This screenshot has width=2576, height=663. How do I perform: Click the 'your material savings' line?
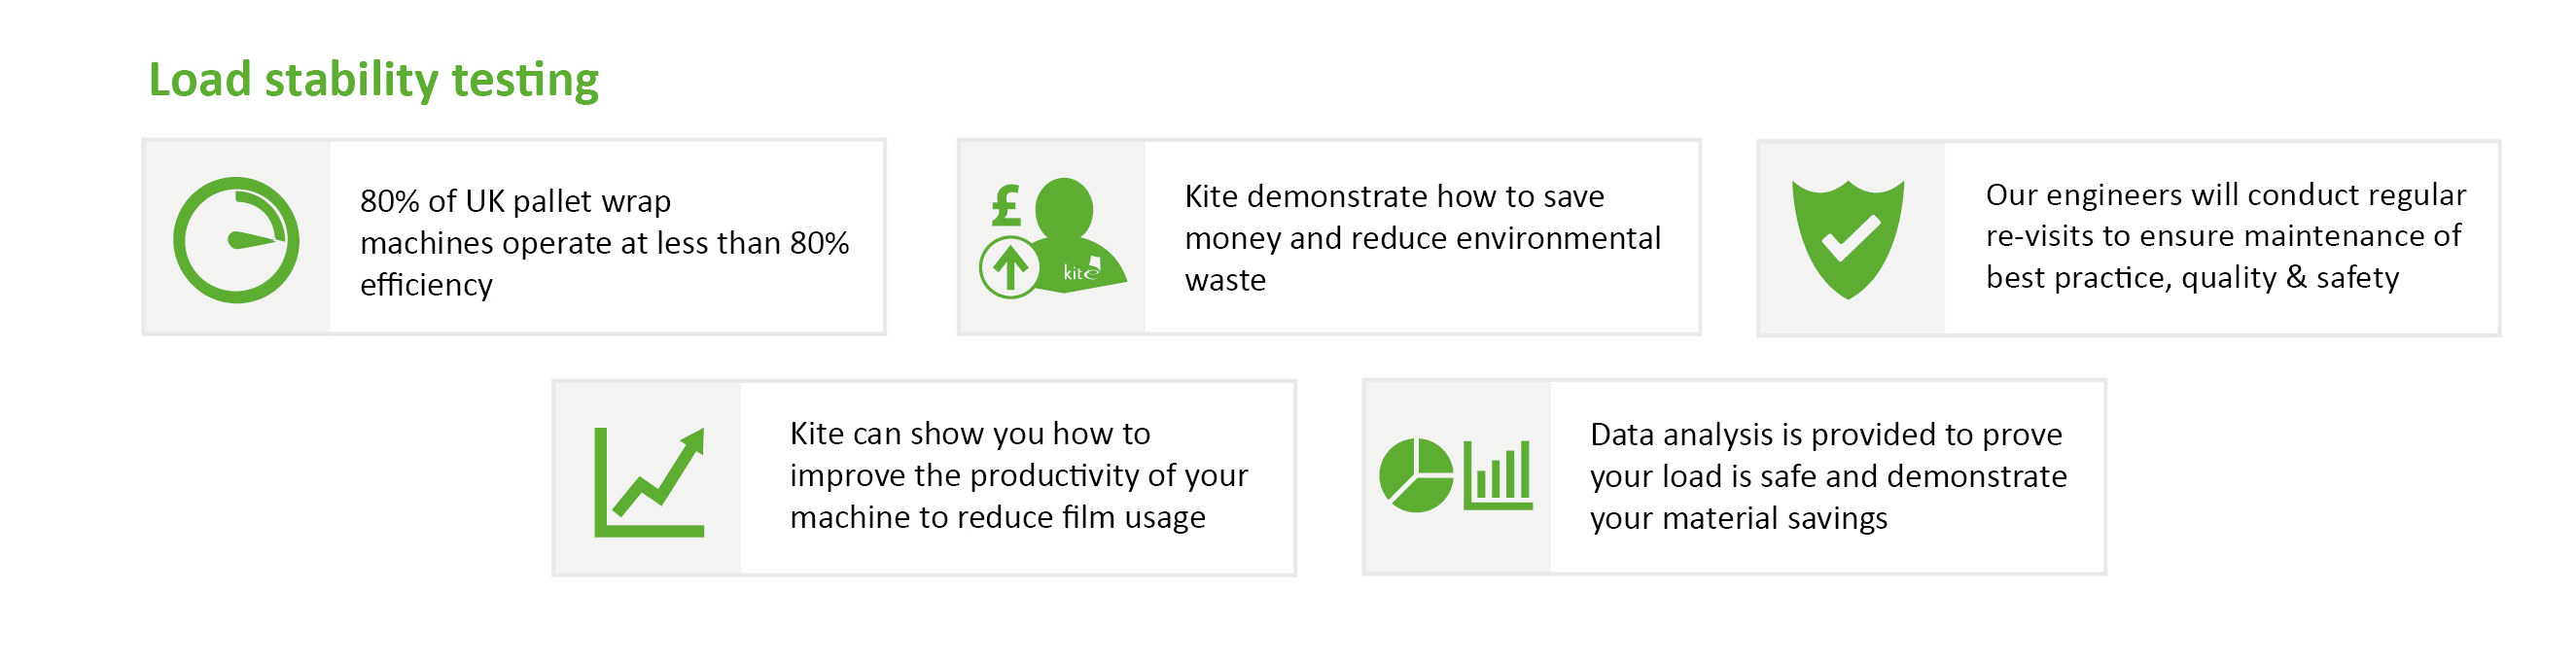tap(1738, 518)
